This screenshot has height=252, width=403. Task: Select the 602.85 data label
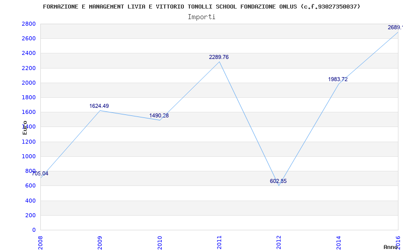point(278,181)
